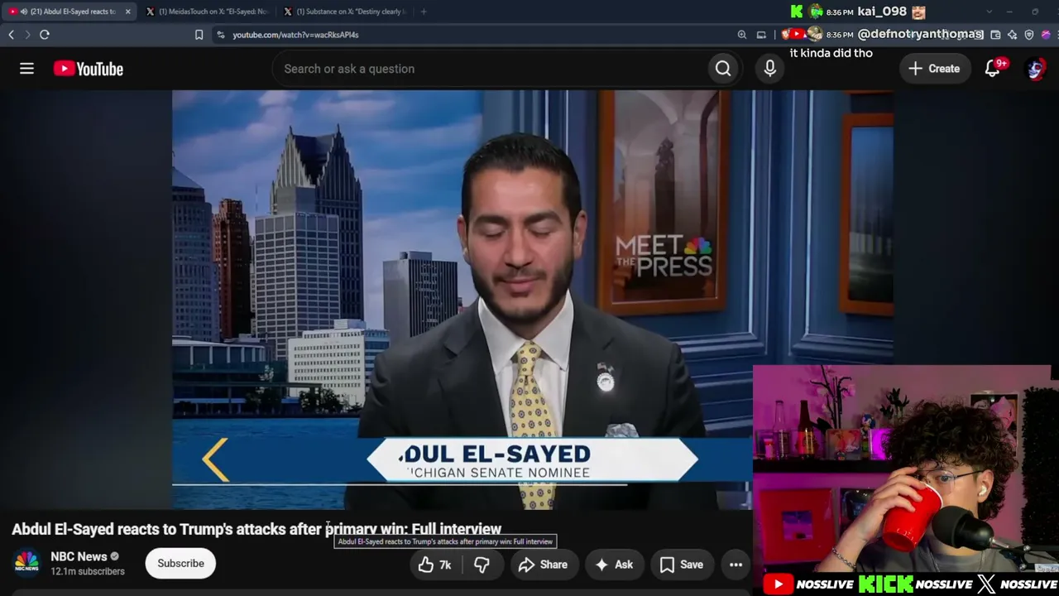The width and height of the screenshot is (1059, 596).
Task: Switch to the Substance on X tab
Action: pyautogui.click(x=346, y=12)
